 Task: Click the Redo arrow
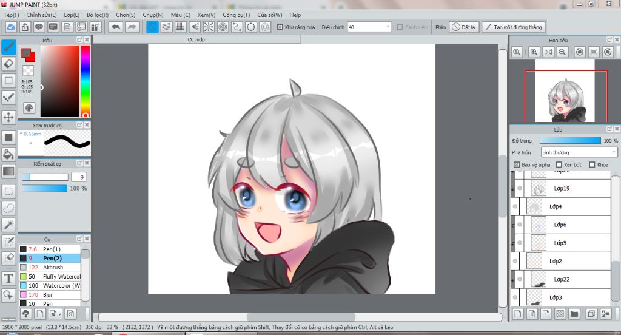tap(132, 27)
